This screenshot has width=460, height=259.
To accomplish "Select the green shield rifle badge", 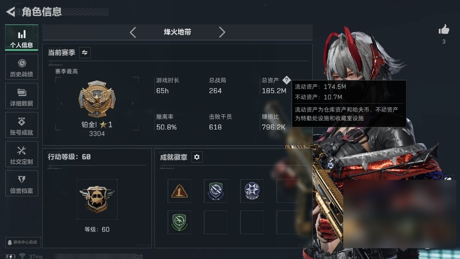I will [179, 222].
